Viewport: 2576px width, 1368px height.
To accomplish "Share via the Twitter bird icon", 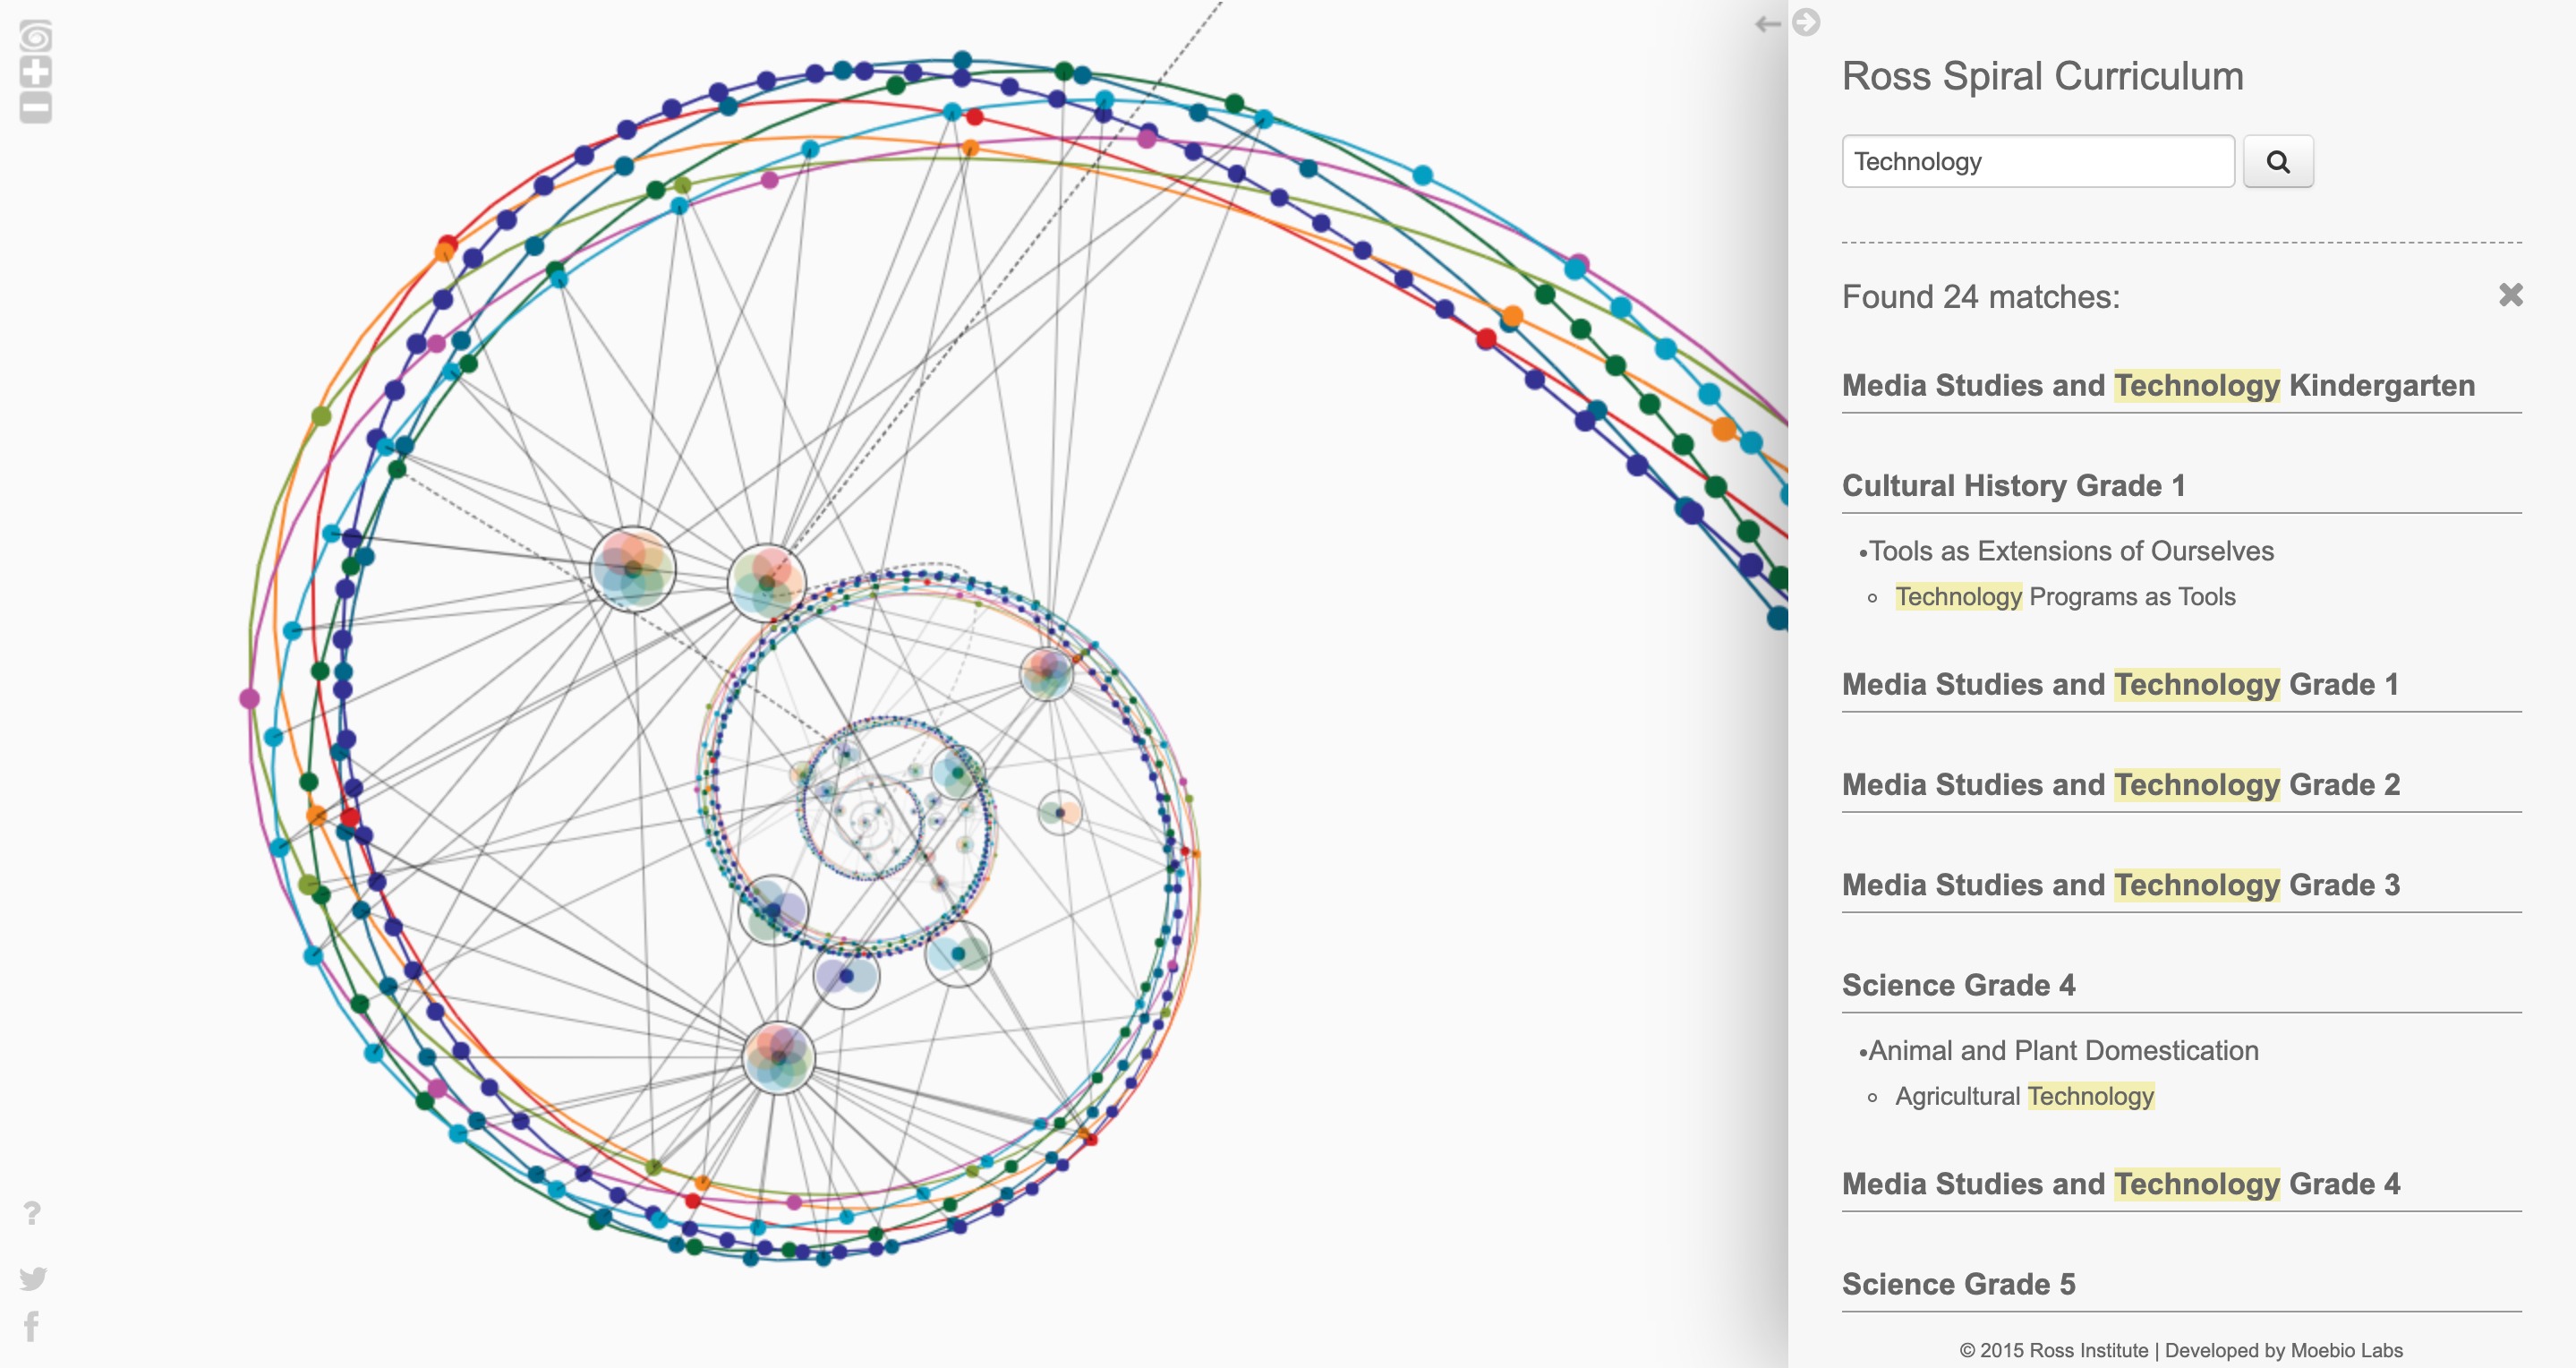I will coord(32,1278).
